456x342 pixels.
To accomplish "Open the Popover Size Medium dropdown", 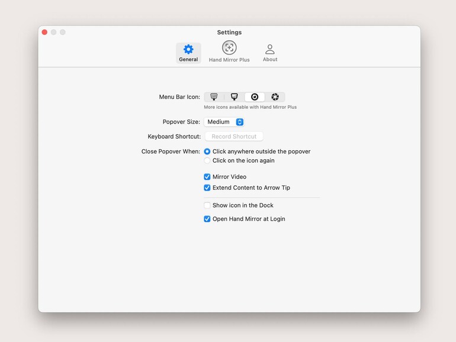I will pyautogui.click(x=224, y=122).
